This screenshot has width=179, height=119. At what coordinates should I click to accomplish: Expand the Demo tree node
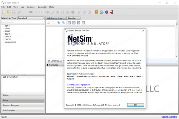click(x=3, y=26)
